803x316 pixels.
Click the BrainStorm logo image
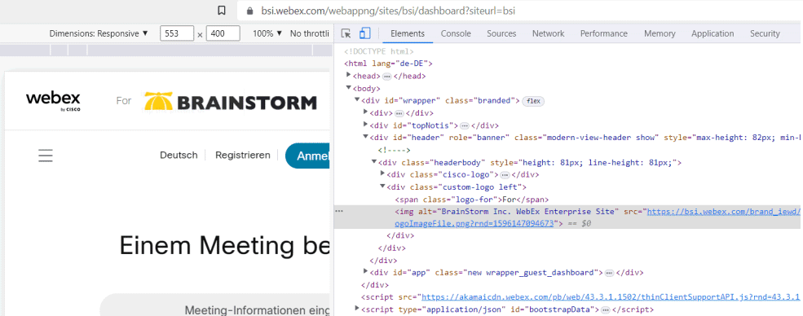[x=231, y=101]
